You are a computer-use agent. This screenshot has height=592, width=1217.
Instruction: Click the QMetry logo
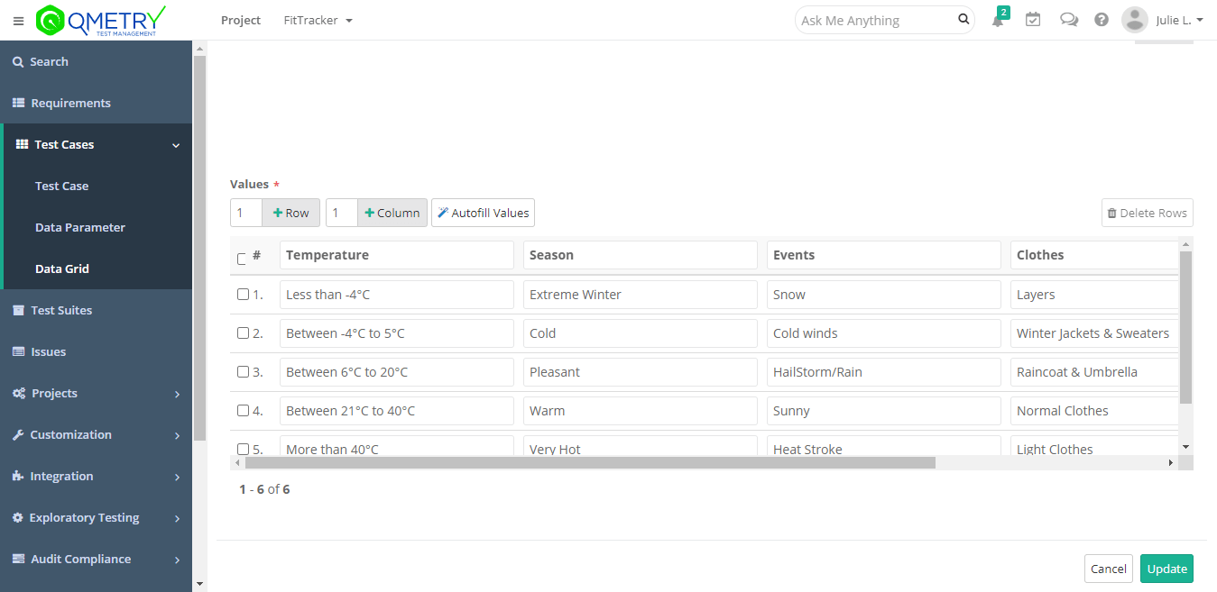click(x=101, y=20)
